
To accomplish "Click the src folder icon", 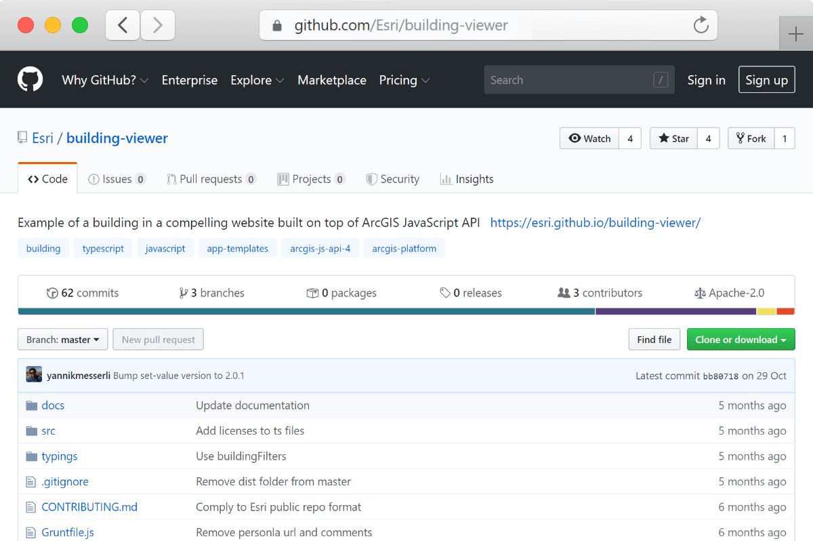I will coord(31,430).
